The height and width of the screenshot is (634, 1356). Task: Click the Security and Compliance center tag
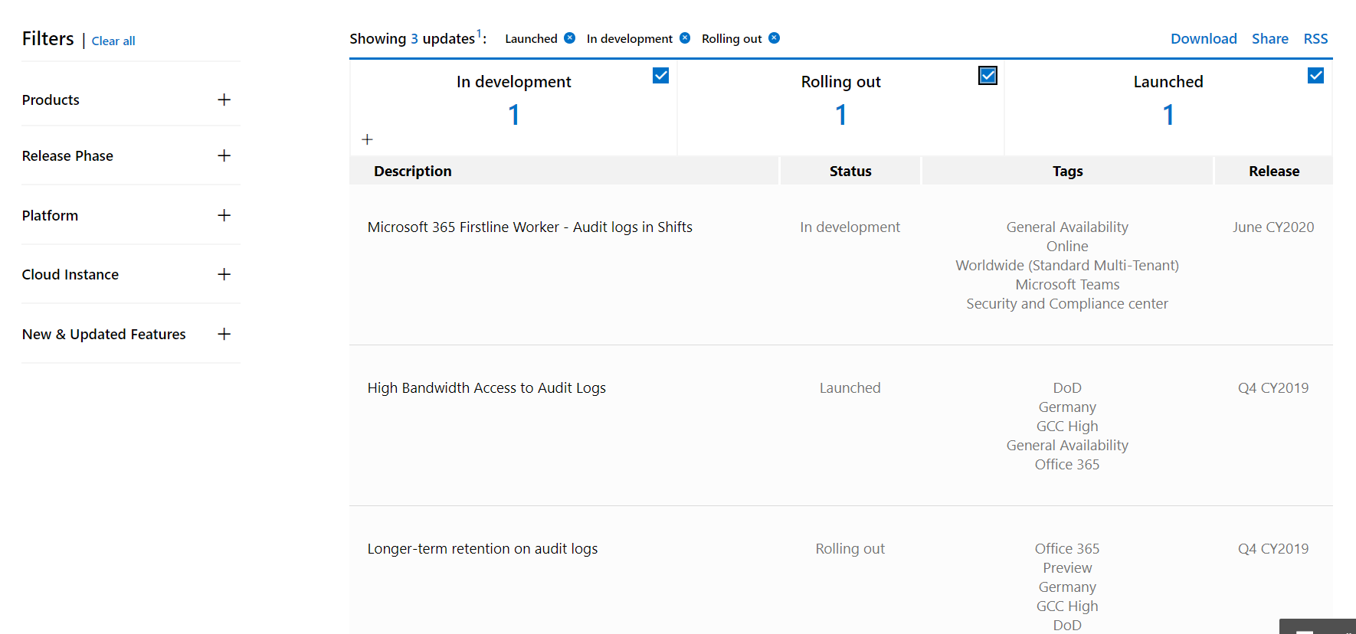coord(1067,303)
